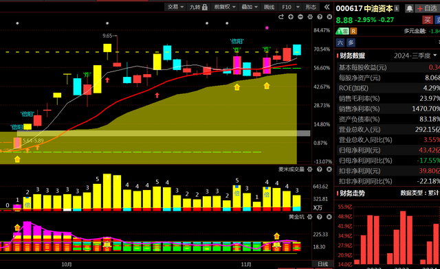The image size is (440, 269).
Task: Click the lock icon on 九转
Action: [205, 7]
